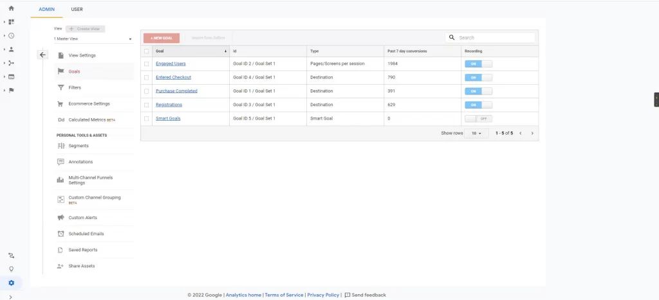Open Filters funnel icon setting

75,87
